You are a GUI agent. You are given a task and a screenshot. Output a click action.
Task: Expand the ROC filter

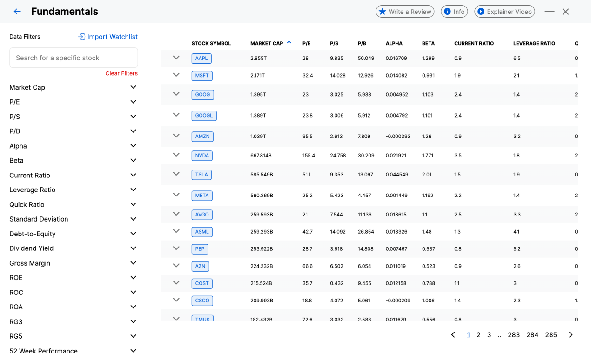click(x=74, y=292)
